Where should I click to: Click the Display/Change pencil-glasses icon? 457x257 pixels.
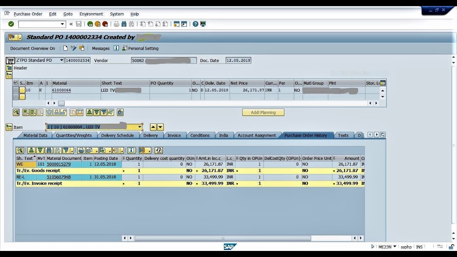pos(74,48)
